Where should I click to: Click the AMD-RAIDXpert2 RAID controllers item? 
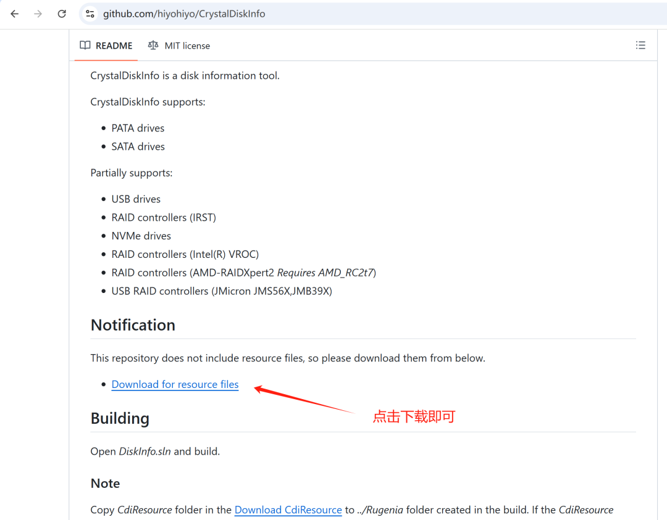tap(244, 273)
